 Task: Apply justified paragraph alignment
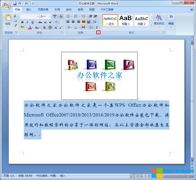pyautogui.click(x=84, y=22)
